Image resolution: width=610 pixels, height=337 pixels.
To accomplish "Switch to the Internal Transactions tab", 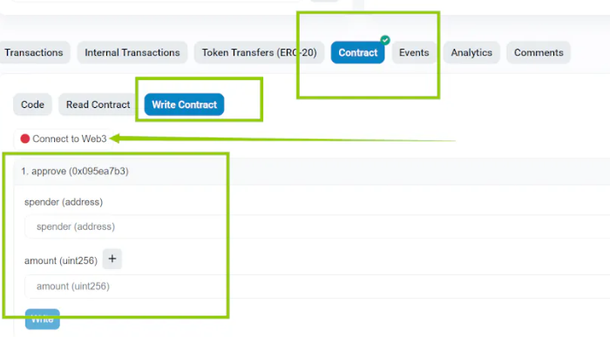I will coord(132,52).
